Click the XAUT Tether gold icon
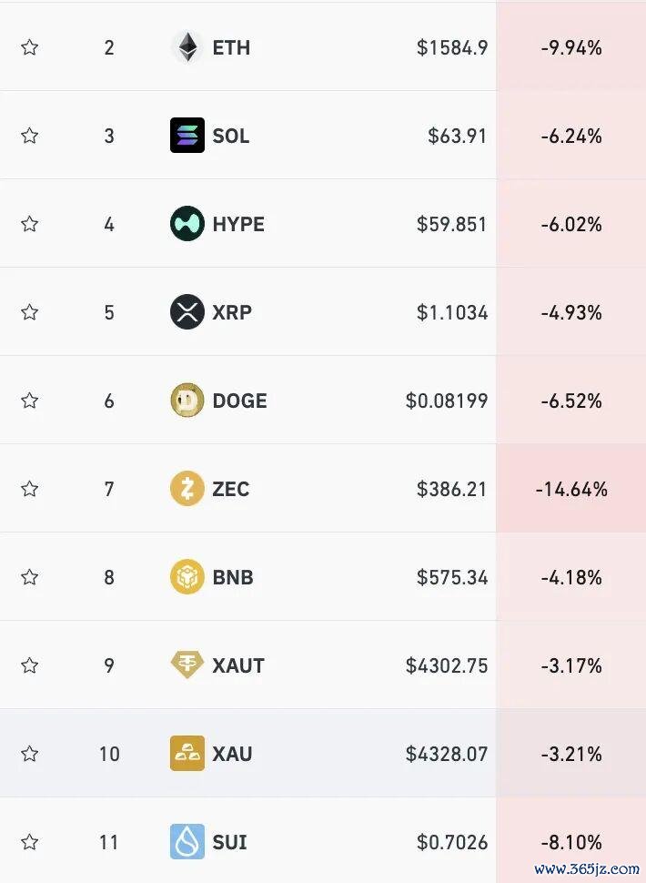 (187, 665)
